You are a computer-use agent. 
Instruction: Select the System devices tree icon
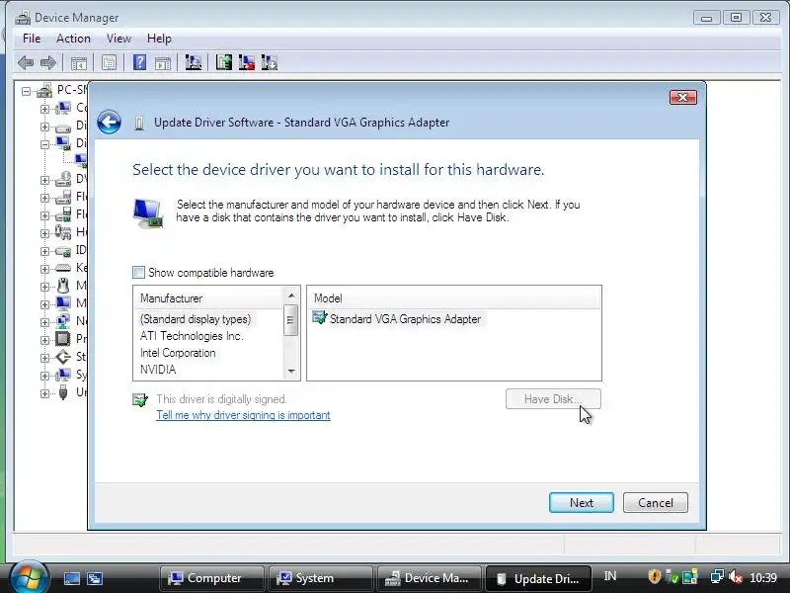pos(63,375)
